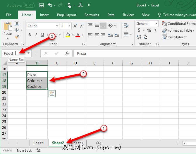Switch to Sheet1 tab

click(x=39, y=143)
